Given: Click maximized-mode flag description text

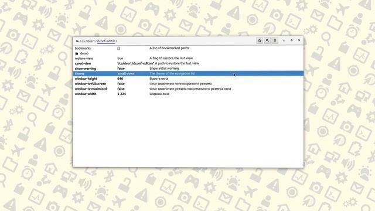Looking at the screenshot, I should (190, 89).
